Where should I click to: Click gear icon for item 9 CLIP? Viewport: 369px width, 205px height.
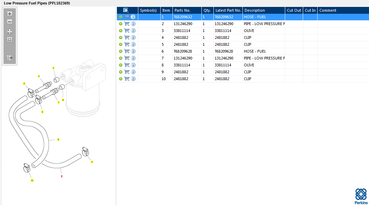coord(121,72)
